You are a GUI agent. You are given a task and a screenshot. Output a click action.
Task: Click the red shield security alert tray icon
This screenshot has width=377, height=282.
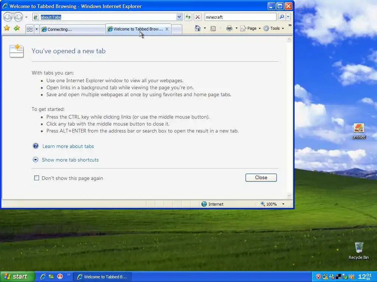pos(318,277)
